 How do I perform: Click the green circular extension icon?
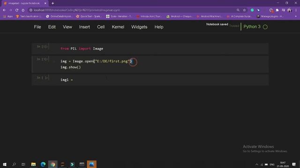click(x=252, y=10)
